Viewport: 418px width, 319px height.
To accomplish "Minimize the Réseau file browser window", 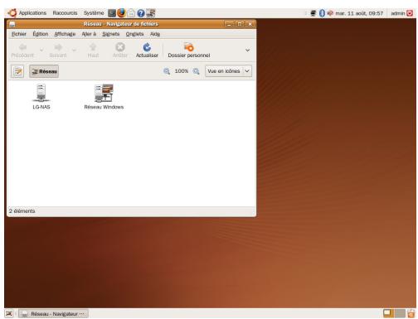I will tap(229, 24).
